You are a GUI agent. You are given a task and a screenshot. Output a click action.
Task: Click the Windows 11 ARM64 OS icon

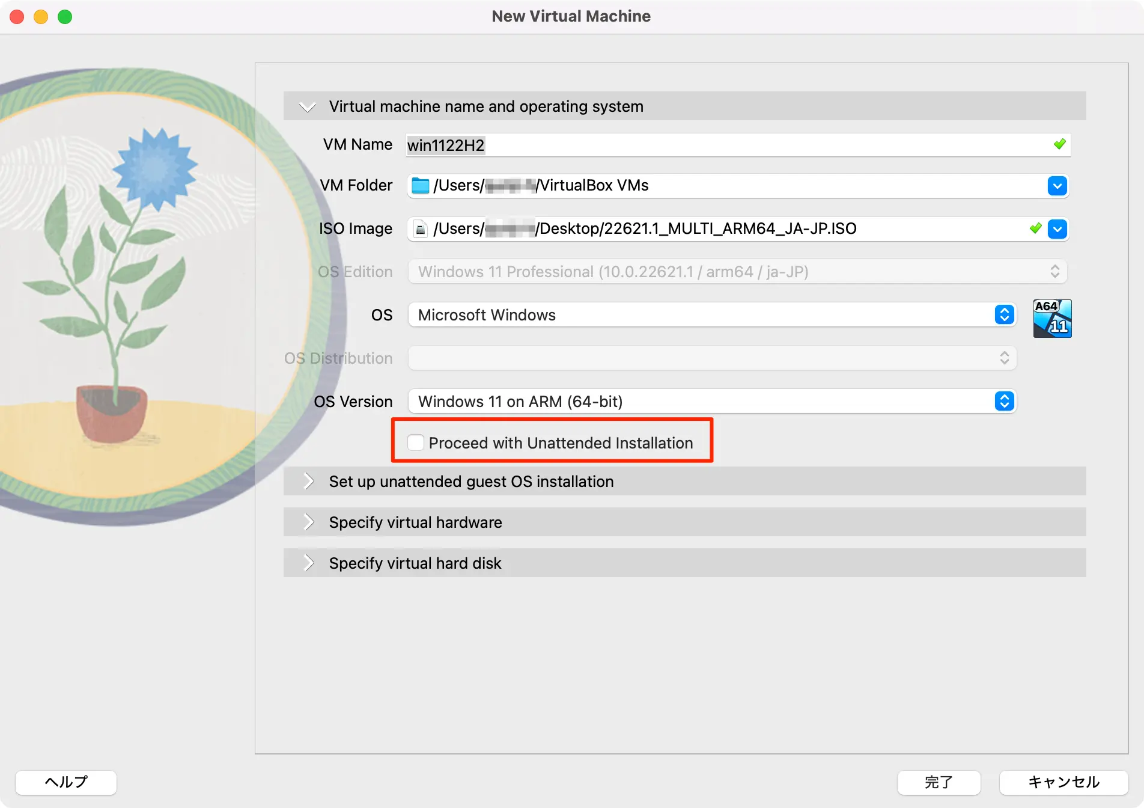(x=1051, y=318)
